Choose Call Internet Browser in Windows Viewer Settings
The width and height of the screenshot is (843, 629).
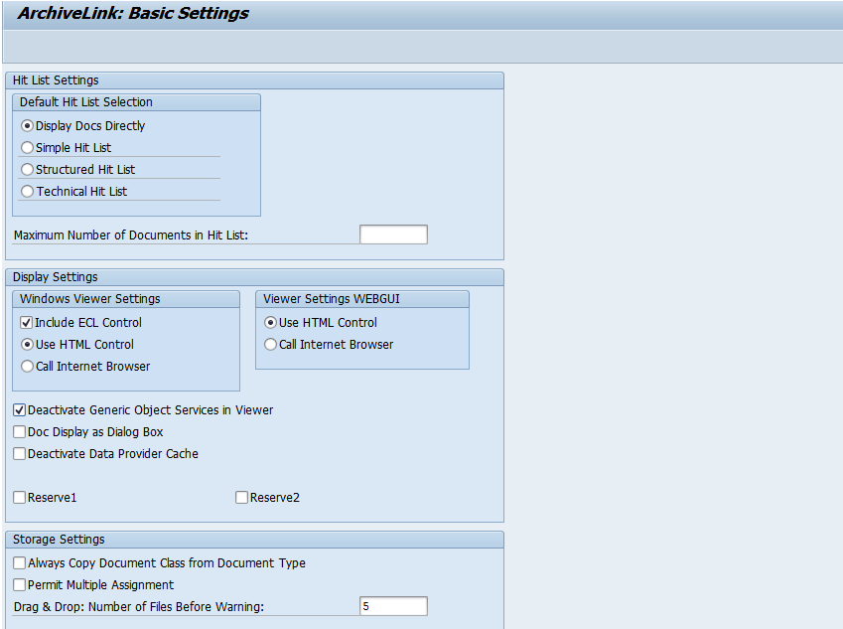point(27,367)
